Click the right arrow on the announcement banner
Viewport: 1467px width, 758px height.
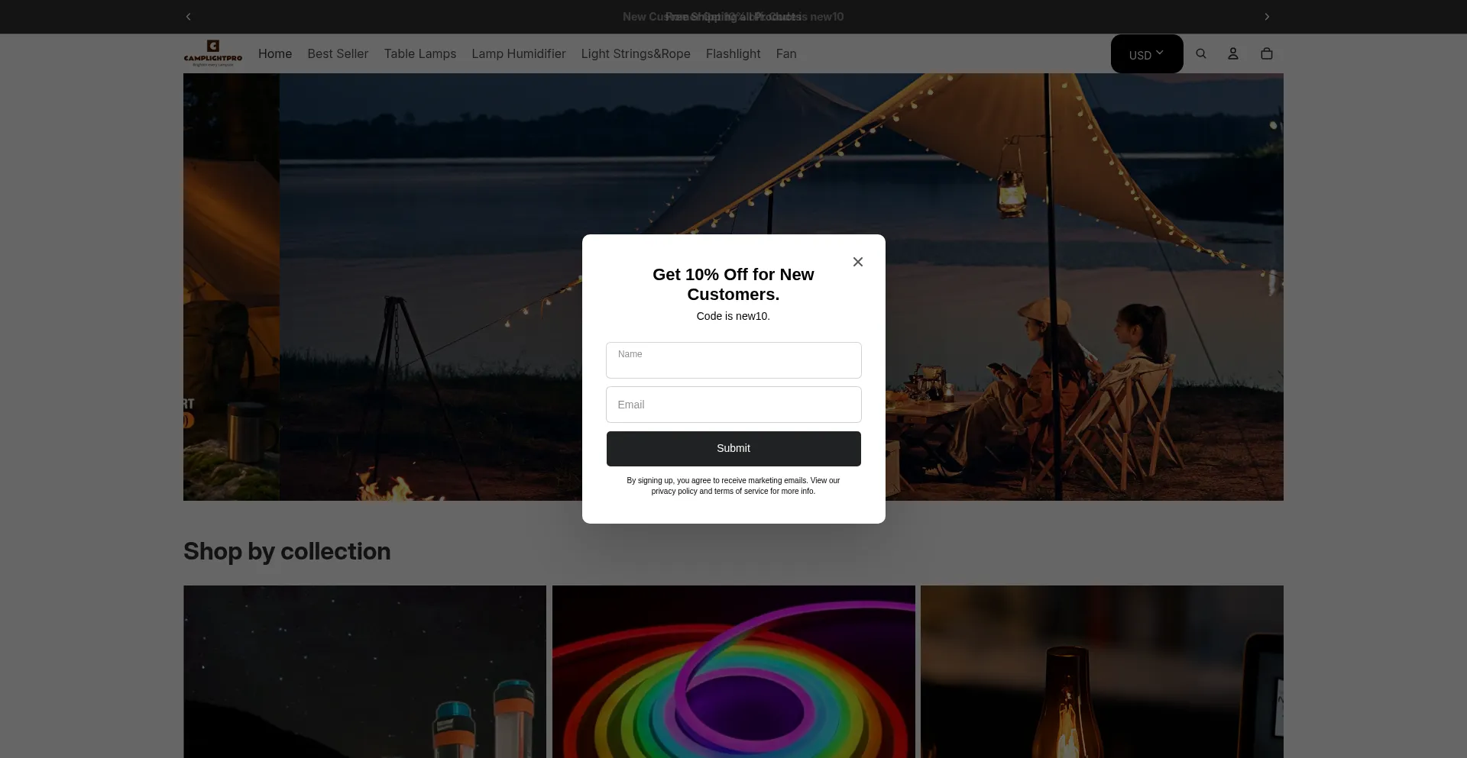(x=1268, y=16)
